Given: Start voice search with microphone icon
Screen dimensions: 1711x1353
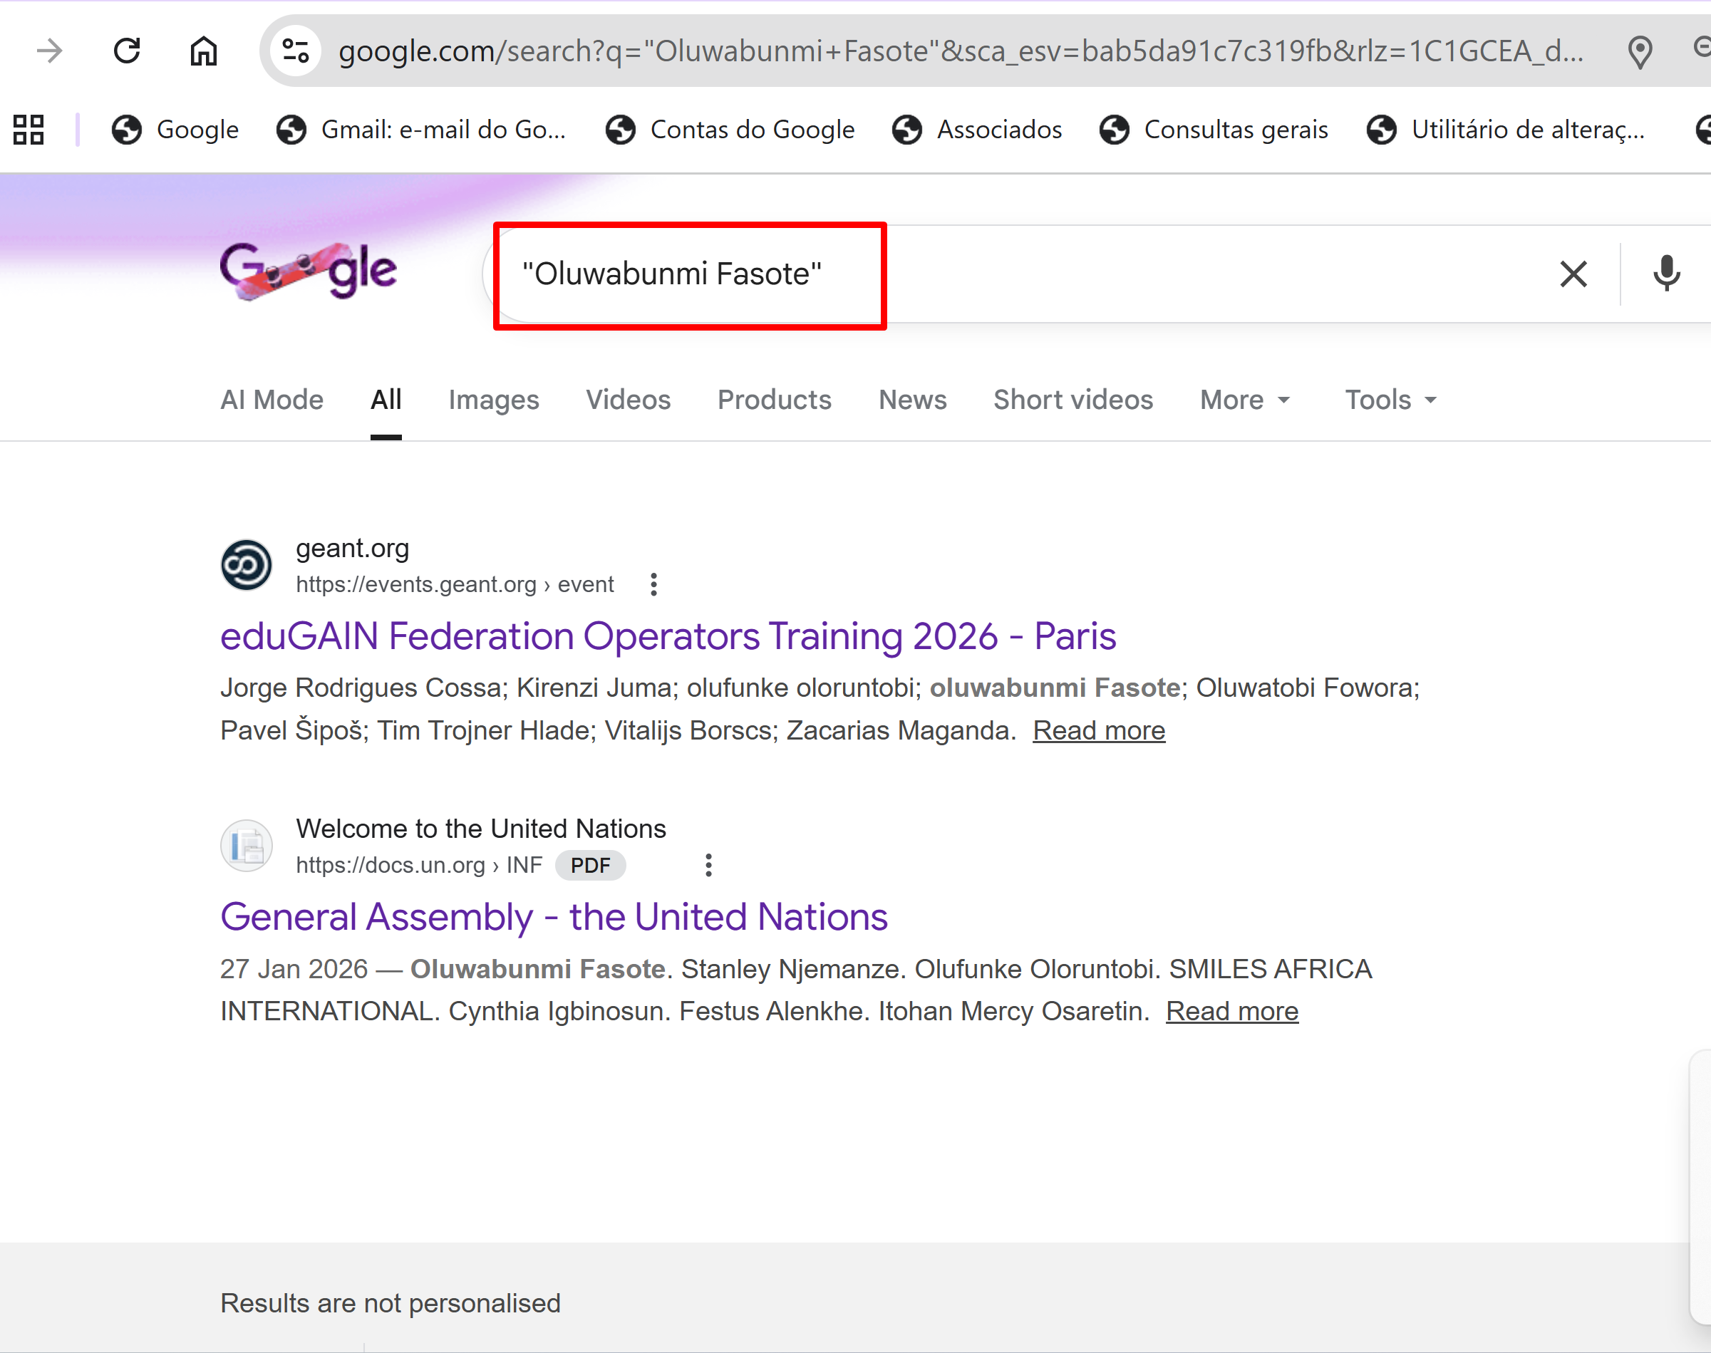Looking at the screenshot, I should pyautogui.click(x=1667, y=274).
